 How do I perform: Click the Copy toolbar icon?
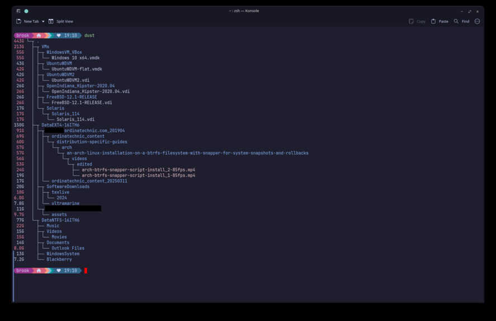click(411, 21)
